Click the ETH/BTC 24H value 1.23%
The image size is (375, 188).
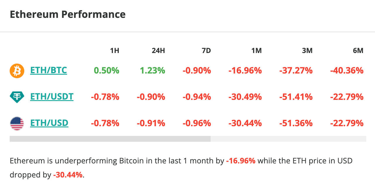[x=152, y=71]
